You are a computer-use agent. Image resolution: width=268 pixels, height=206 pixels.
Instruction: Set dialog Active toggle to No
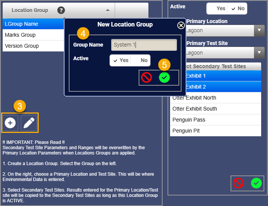(x=140, y=60)
